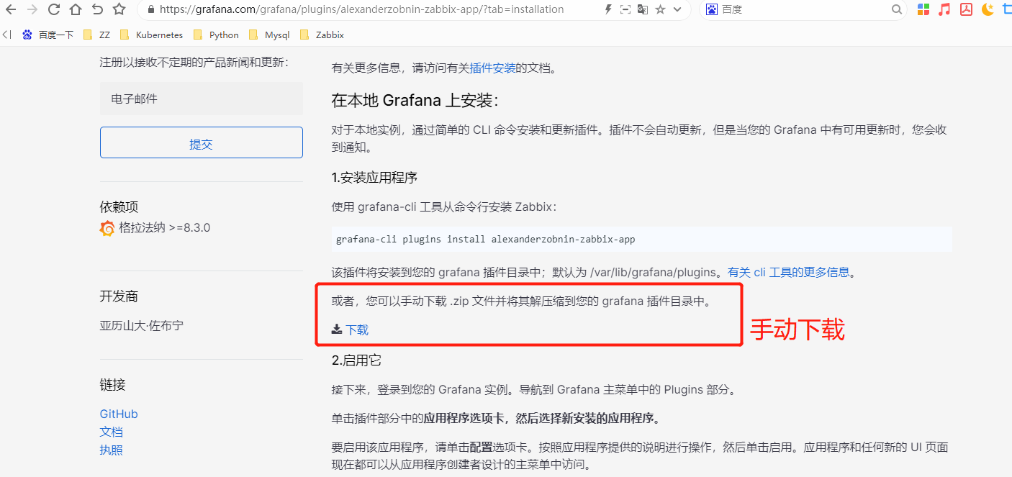Click the page translate icon in address bar
The image size is (1012, 477).
(x=643, y=9)
